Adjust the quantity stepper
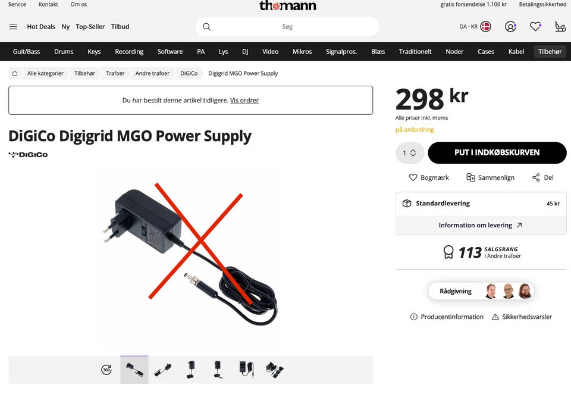The image size is (571, 394). click(410, 153)
